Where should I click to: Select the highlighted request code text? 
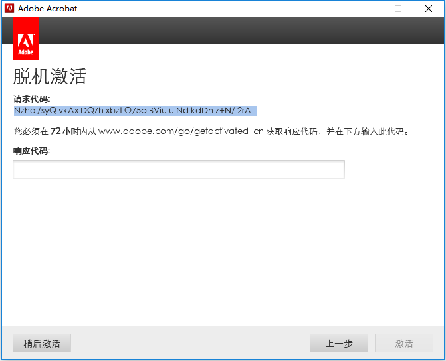(135, 110)
